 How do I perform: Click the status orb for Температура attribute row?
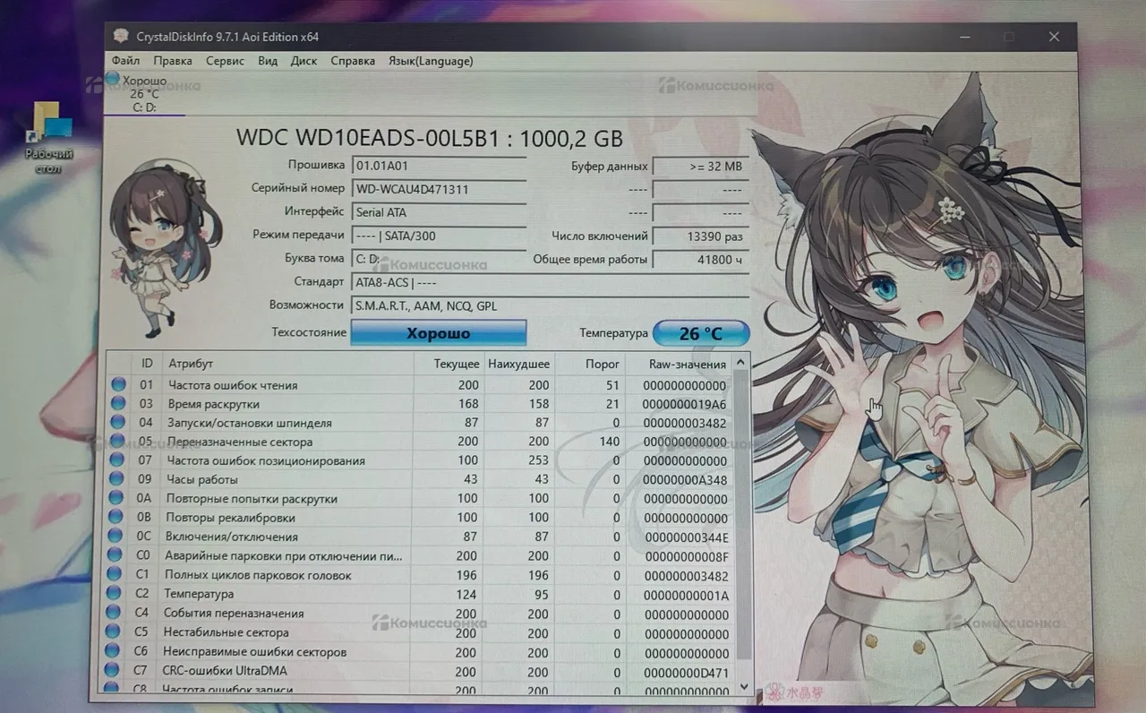(114, 593)
